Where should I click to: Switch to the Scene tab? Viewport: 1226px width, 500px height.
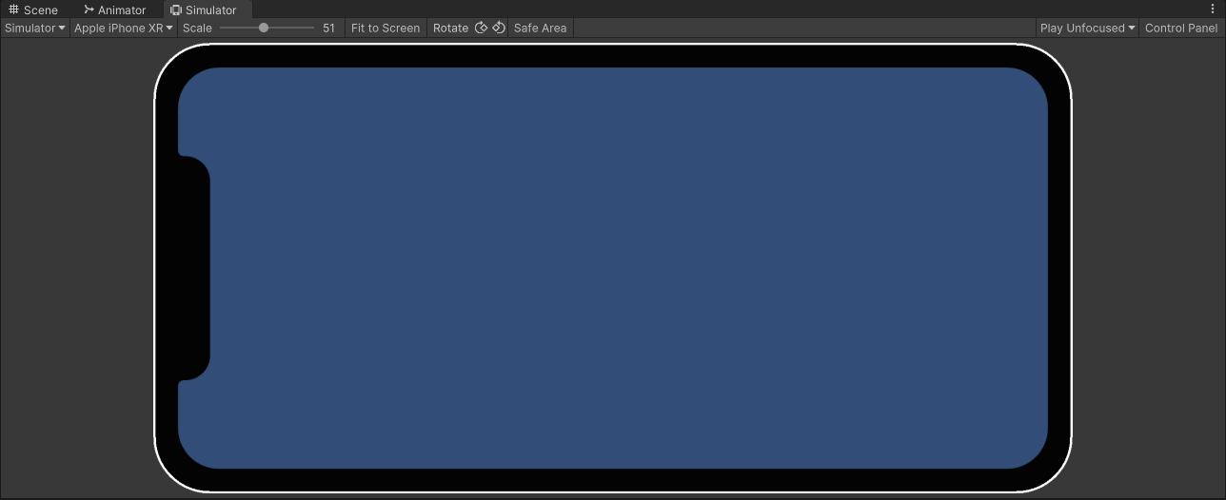(x=33, y=10)
